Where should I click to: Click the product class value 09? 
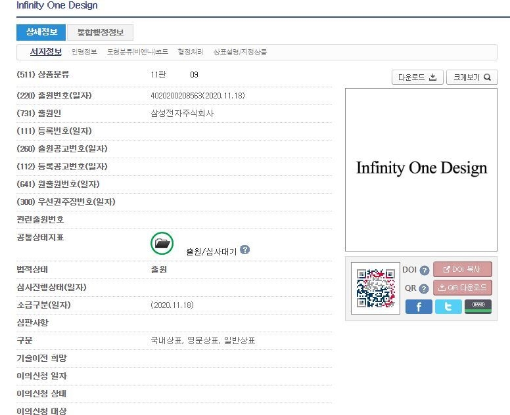click(x=194, y=75)
